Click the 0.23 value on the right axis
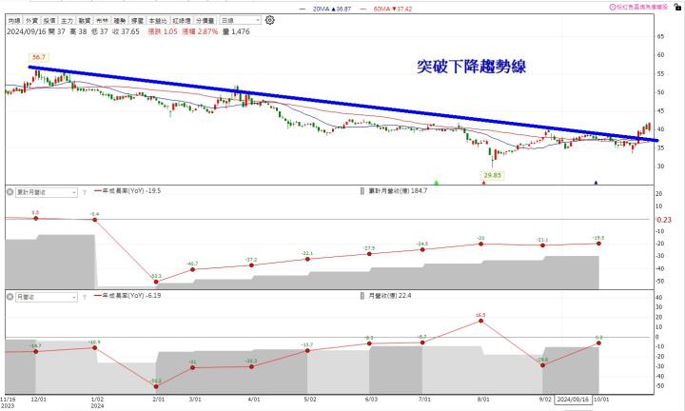The width and height of the screenshot is (685, 411). (x=664, y=220)
